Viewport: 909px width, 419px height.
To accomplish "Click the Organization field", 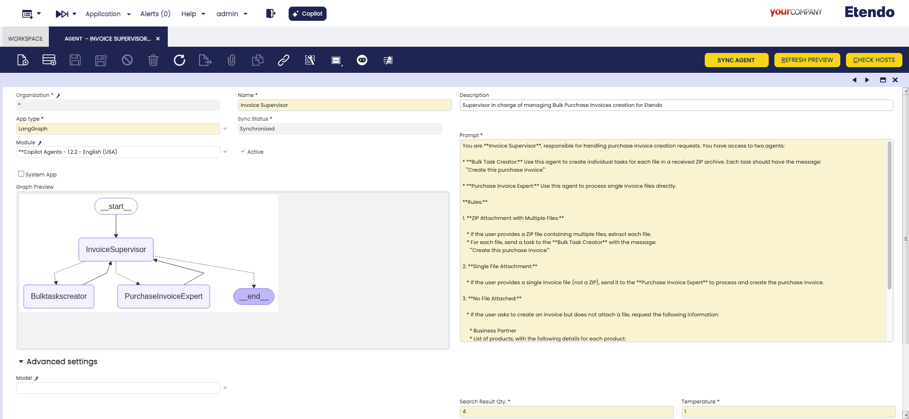I will point(118,105).
